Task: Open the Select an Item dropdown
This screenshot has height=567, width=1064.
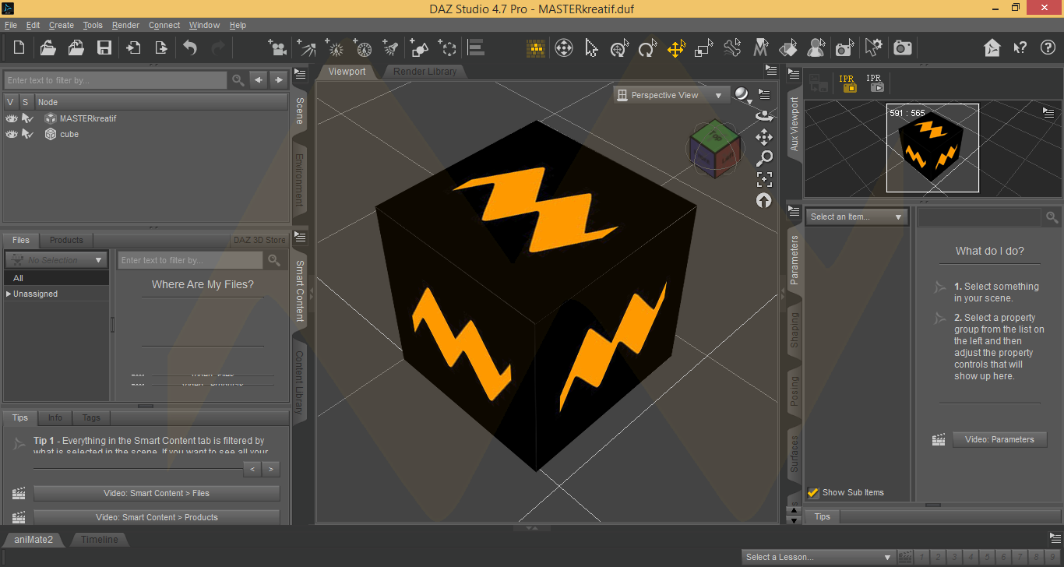Action: coord(856,217)
